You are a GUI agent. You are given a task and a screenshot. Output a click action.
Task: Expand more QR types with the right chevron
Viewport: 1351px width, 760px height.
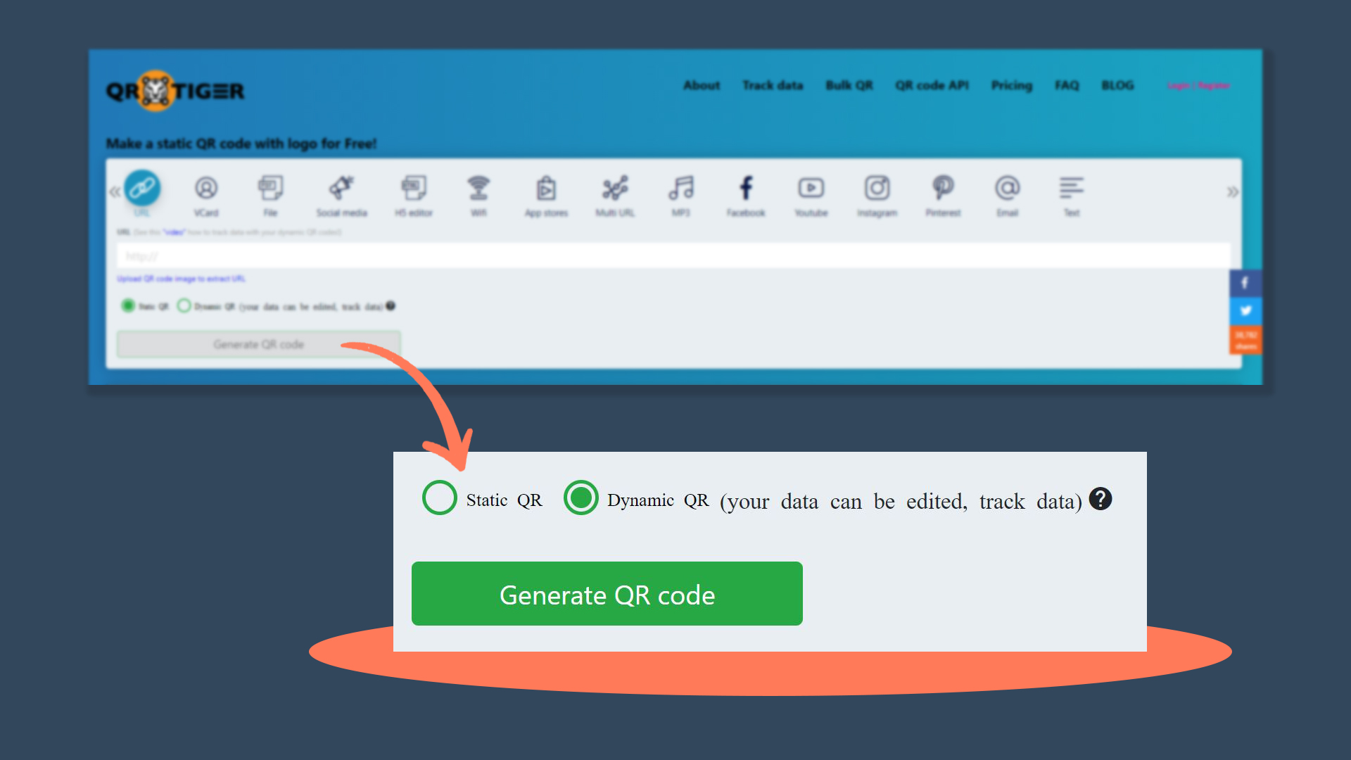1232,191
